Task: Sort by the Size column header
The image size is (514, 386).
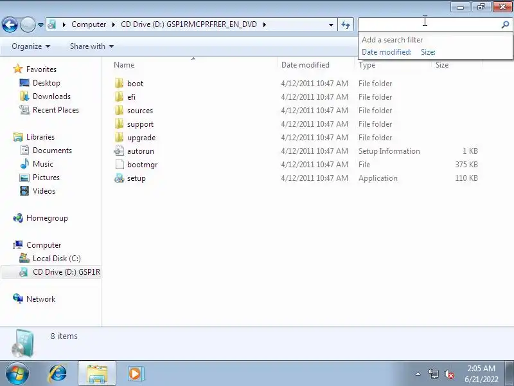Action: (442, 65)
